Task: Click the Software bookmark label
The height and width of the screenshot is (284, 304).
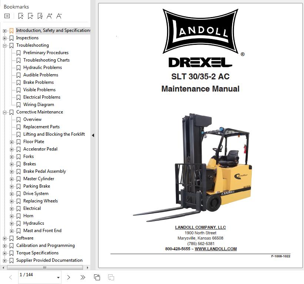Action: tap(24, 238)
